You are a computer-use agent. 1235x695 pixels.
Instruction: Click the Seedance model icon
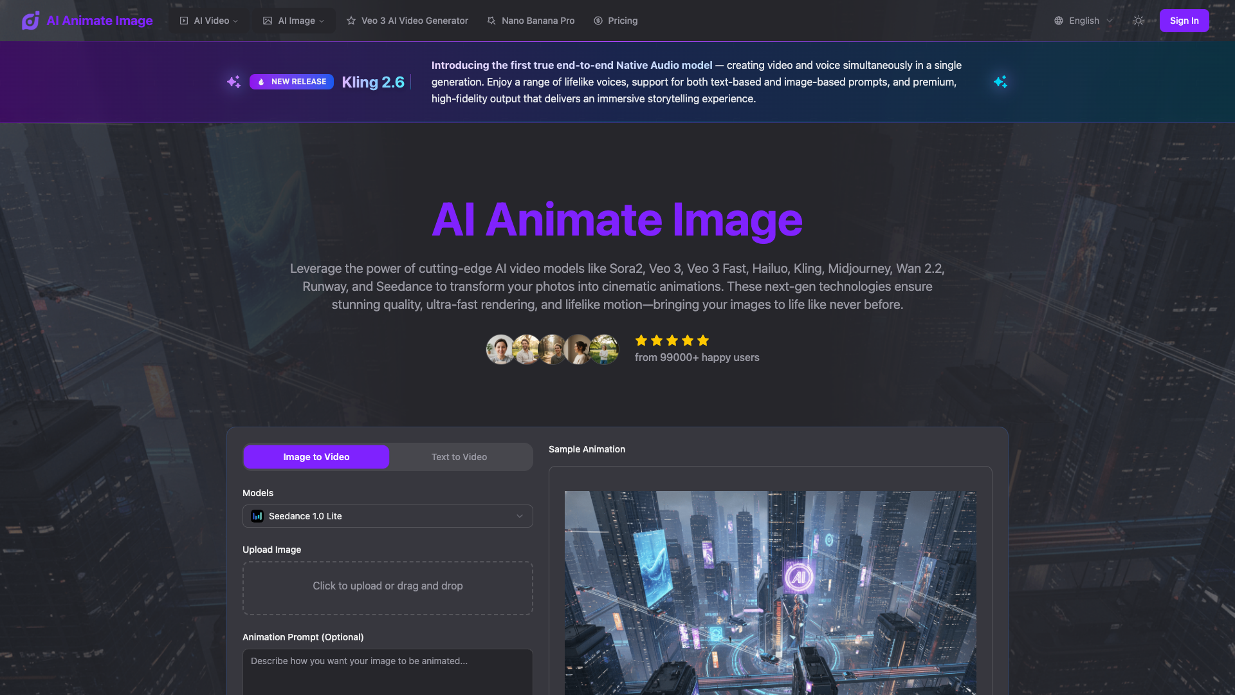[x=257, y=516]
